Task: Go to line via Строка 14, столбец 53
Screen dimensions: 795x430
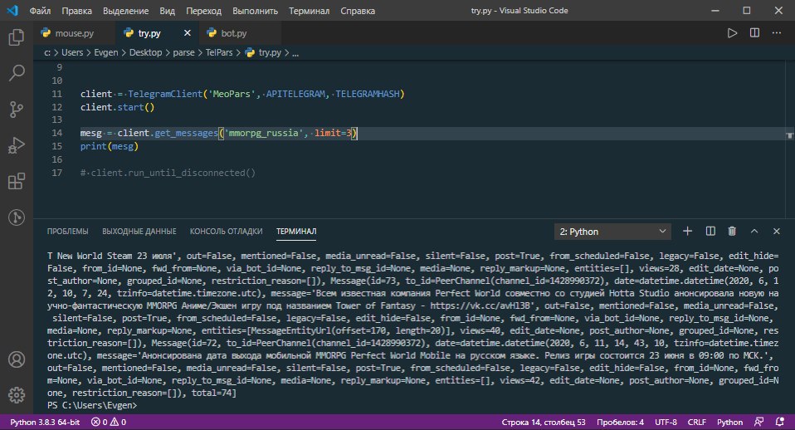Action: point(543,422)
